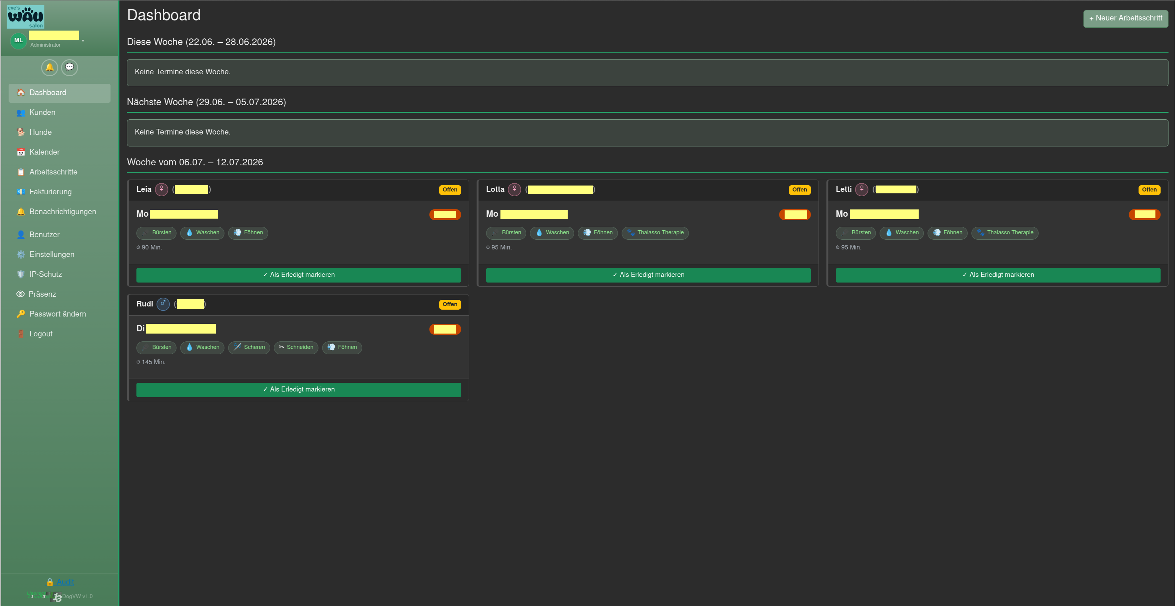Open Hunde in sidebar
The image size is (1175, 606).
59,133
